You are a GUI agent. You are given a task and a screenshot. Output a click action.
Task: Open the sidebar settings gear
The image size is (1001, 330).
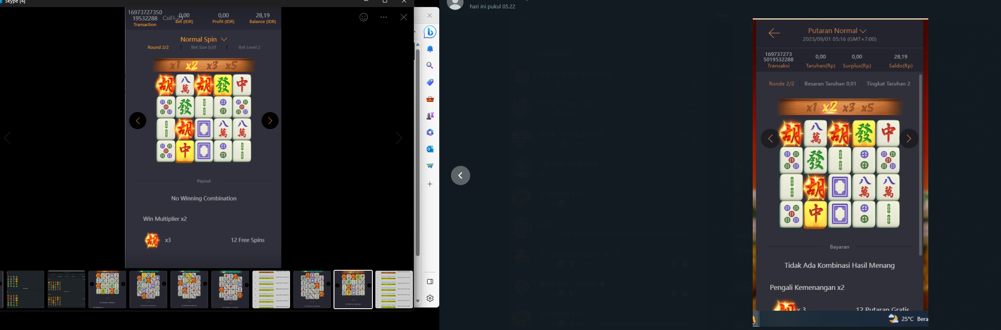[430, 298]
